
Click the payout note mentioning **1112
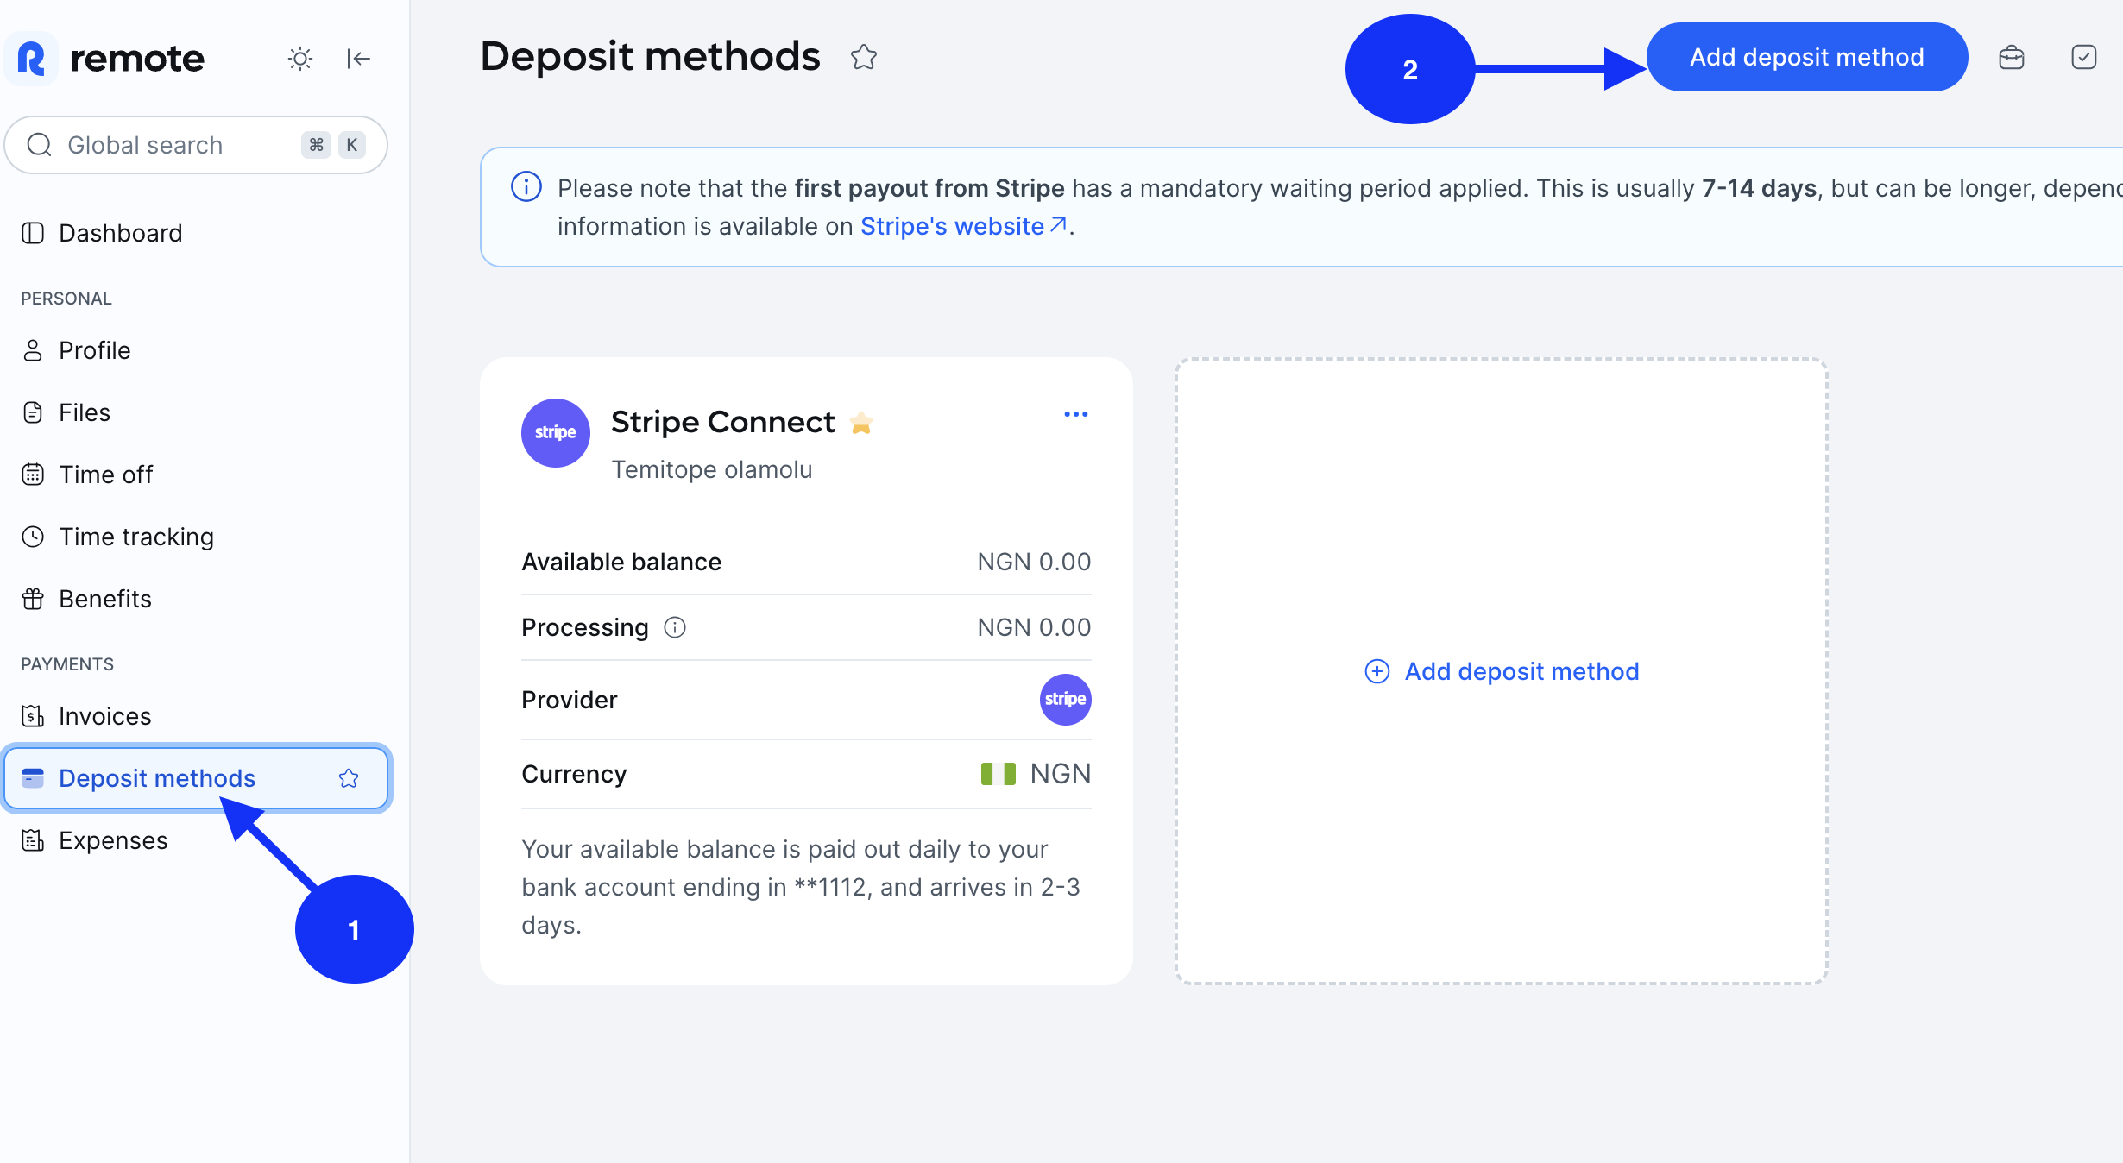(x=801, y=887)
